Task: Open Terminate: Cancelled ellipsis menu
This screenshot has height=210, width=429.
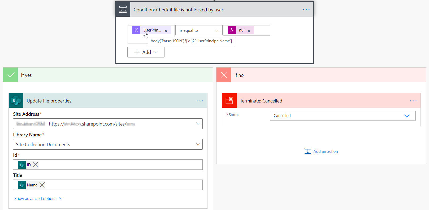Action: click(x=413, y=101)
